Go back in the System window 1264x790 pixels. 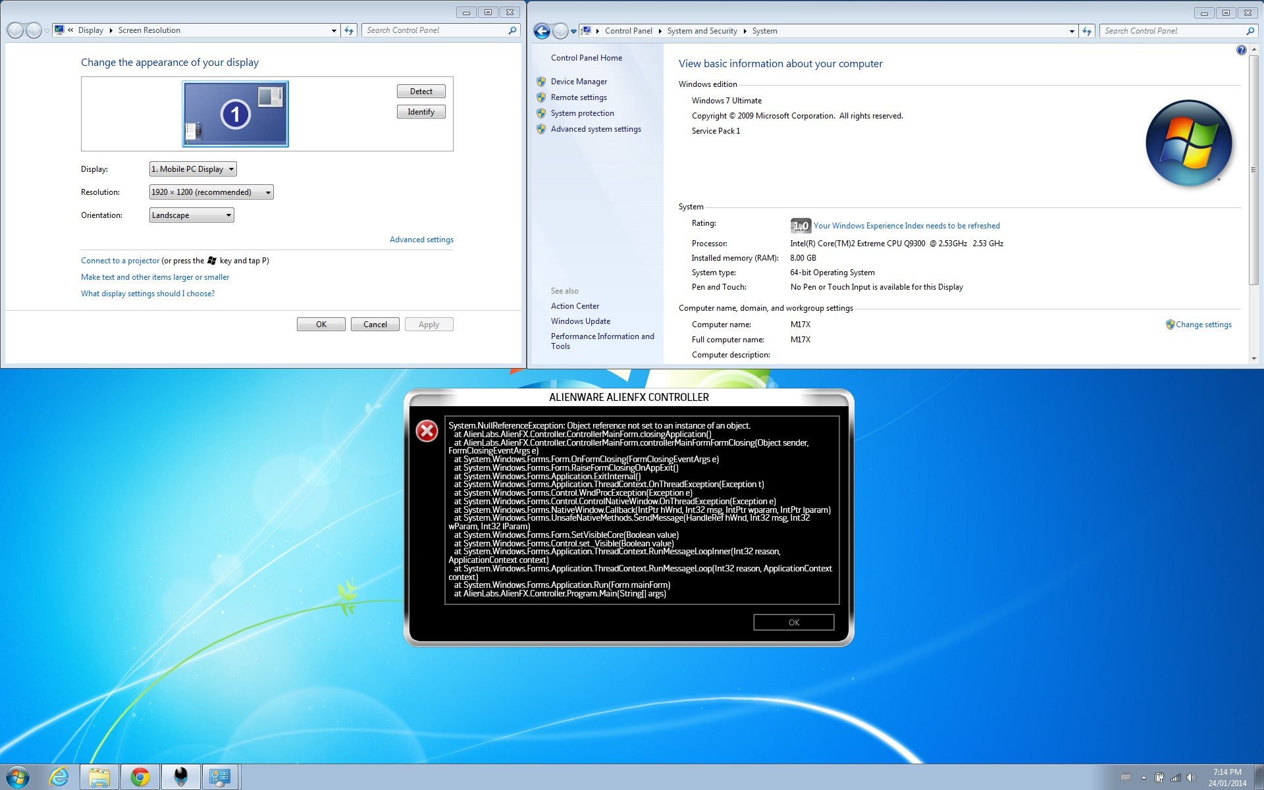click(x=542, y=31)
